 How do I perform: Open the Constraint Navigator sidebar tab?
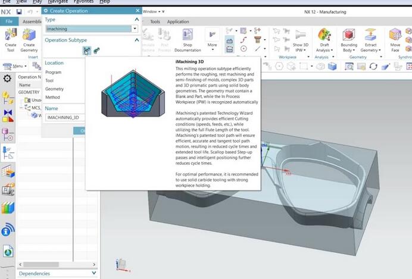8,116
